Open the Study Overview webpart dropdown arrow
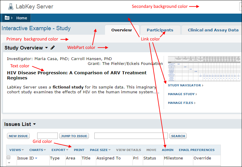The image size is (242, 167). tap(47, 48)
